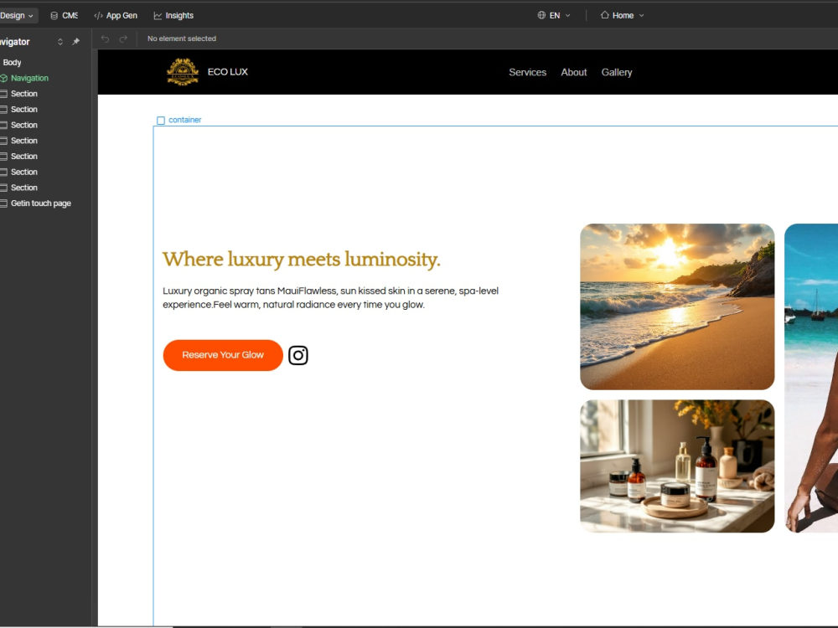Toggle Navigator expand/collapse arrows
The image size is (838, 628).
(x=59, y=42)
